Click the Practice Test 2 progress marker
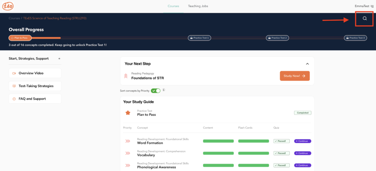376x171 pixels. coord(277,38)
